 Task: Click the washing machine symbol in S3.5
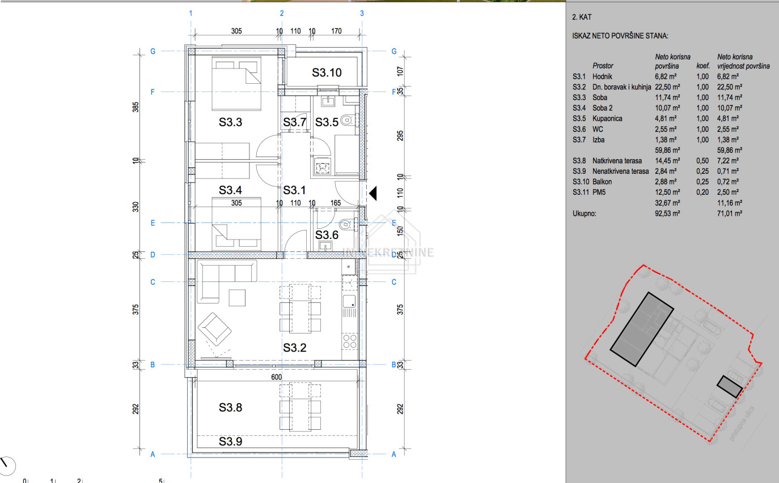click(323, 167)
